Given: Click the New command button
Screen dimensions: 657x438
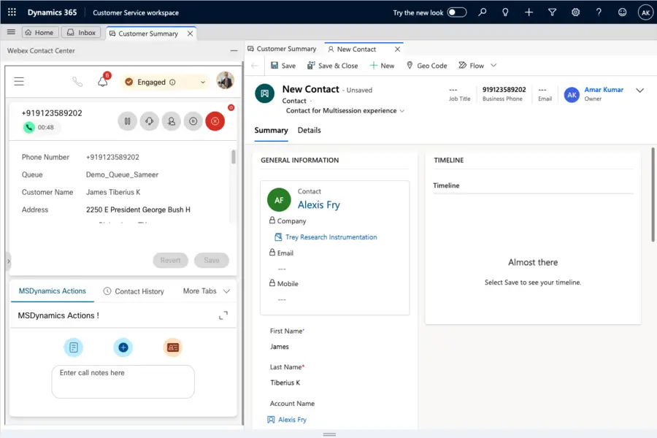Looking at the screenshot, I should [x=382, y=66].
